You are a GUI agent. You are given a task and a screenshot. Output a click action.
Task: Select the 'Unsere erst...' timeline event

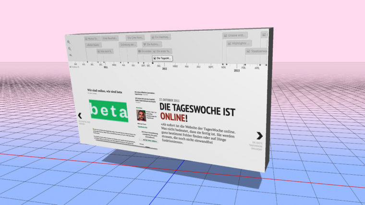point(235,35)
